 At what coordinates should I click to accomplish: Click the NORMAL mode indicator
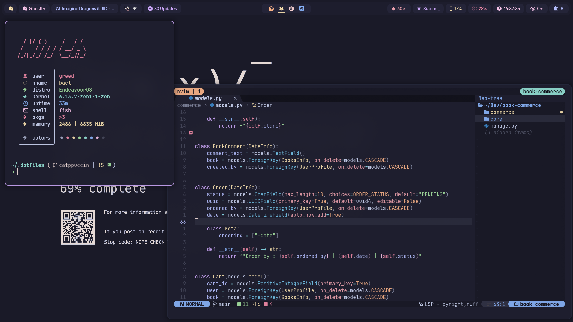point(192,304)
